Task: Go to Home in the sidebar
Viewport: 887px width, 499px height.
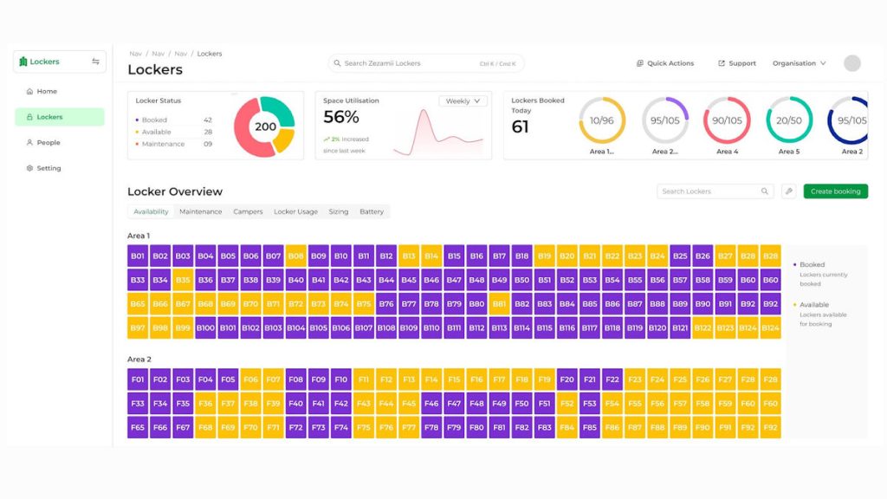Action: pos(47,92)
